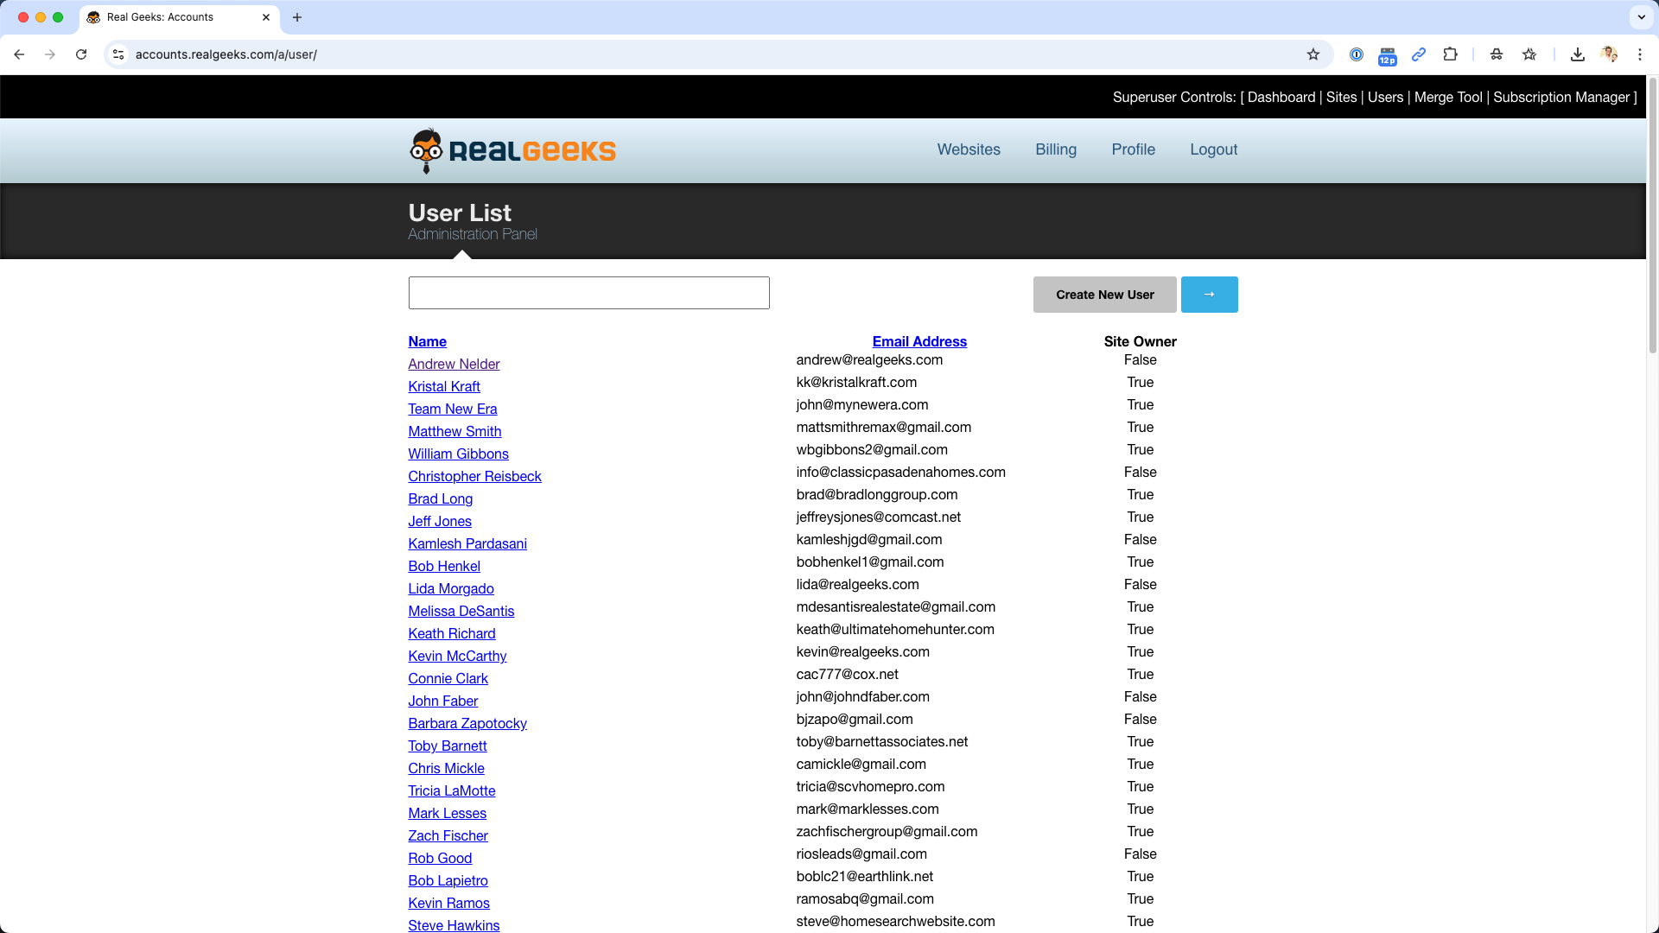Click the Real Geeks logo
This screenshot has width=1659, height=933.
coord(512,150)
